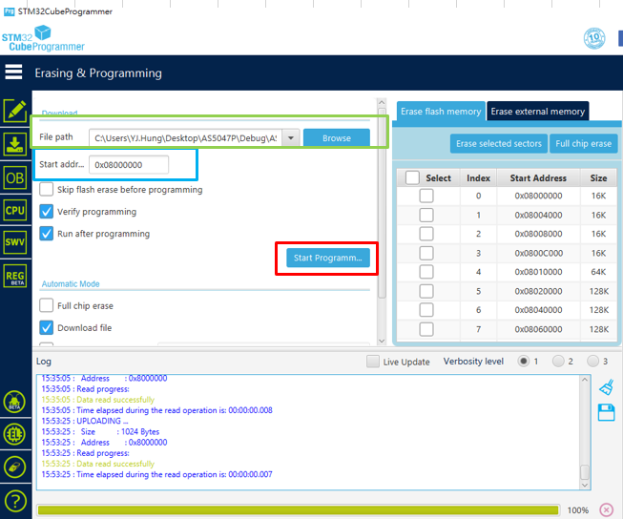Click log scrollbar up arrow
Screen dimensions: 623x519
tap(585, 380)
